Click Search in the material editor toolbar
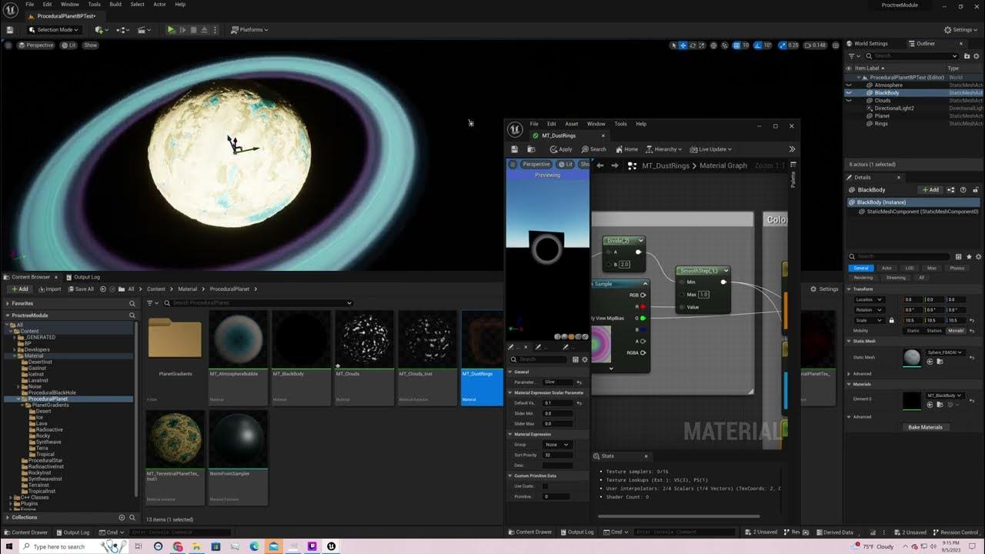 click(594, 149)
